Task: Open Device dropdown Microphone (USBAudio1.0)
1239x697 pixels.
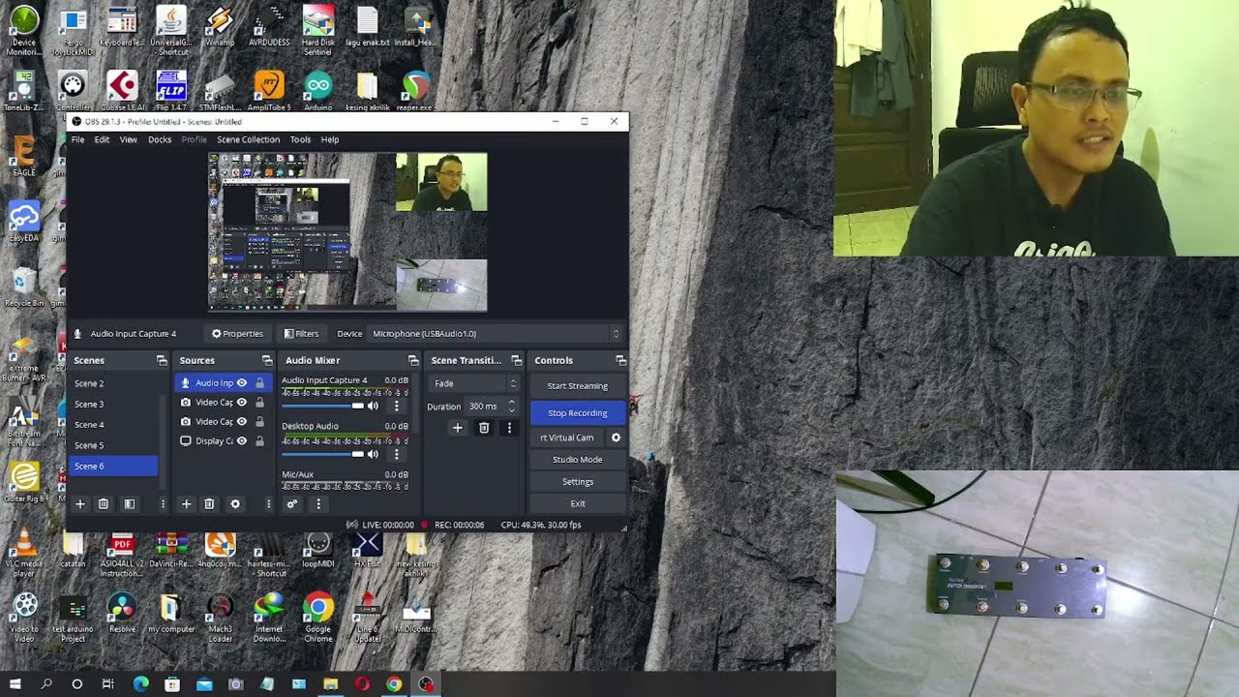Action: click(x=496, y=334)
